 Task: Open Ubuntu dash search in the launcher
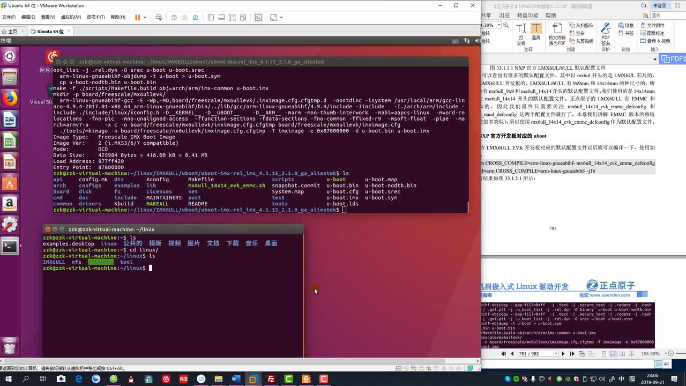tap(10, 55)
